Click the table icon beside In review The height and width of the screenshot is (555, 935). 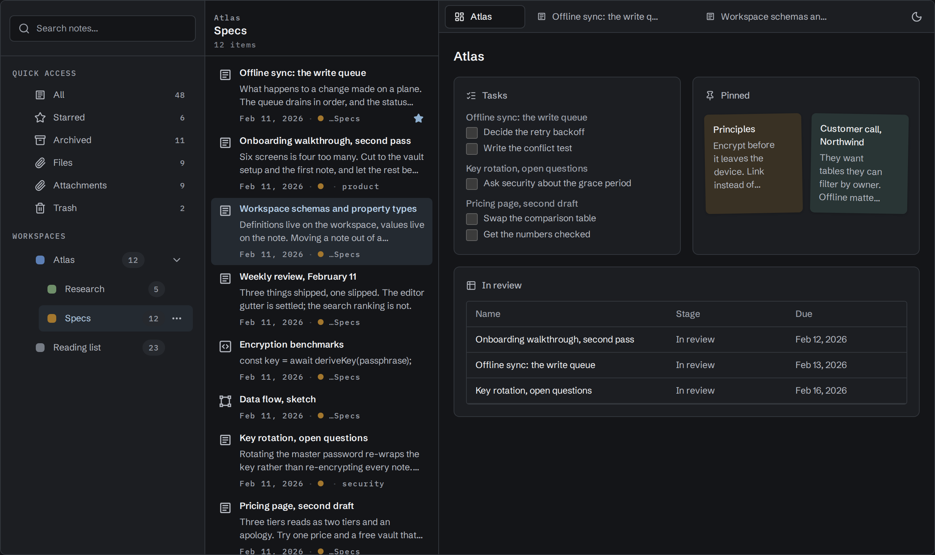[471, 286]
